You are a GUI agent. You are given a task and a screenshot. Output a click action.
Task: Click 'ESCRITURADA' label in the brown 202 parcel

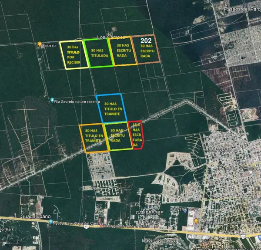(147, 53)
